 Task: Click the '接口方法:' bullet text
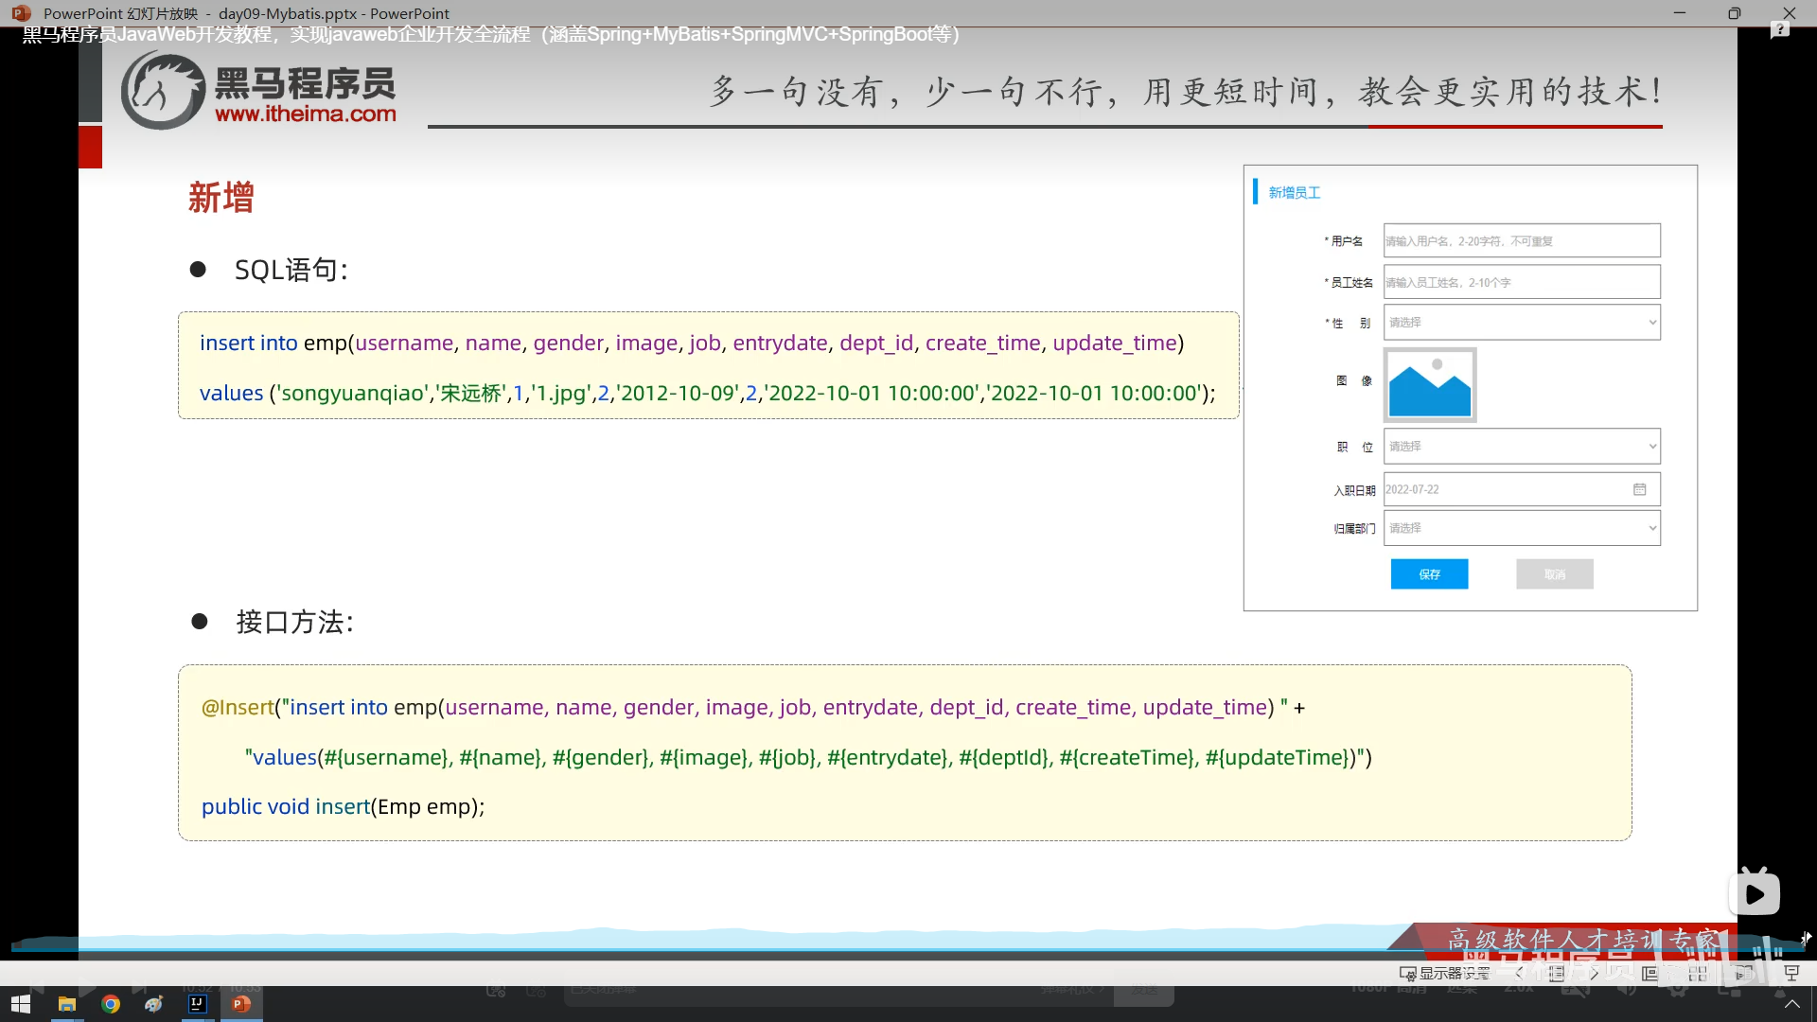pyautogui.click(x=294, y=622)
